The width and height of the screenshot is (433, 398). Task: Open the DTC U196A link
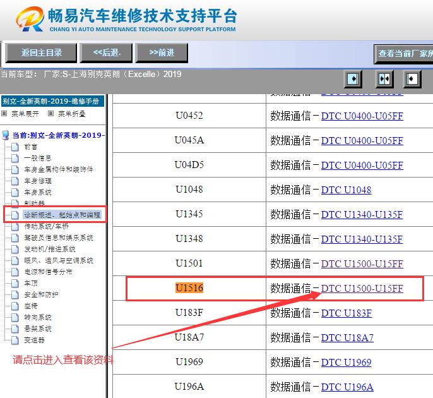click(347, 387)
